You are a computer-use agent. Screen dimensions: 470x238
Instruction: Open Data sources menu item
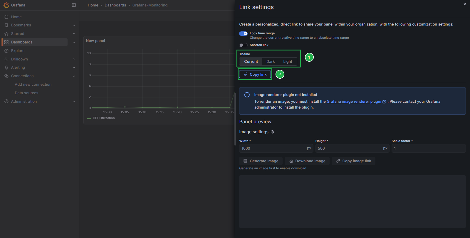(x=26, y=93)
